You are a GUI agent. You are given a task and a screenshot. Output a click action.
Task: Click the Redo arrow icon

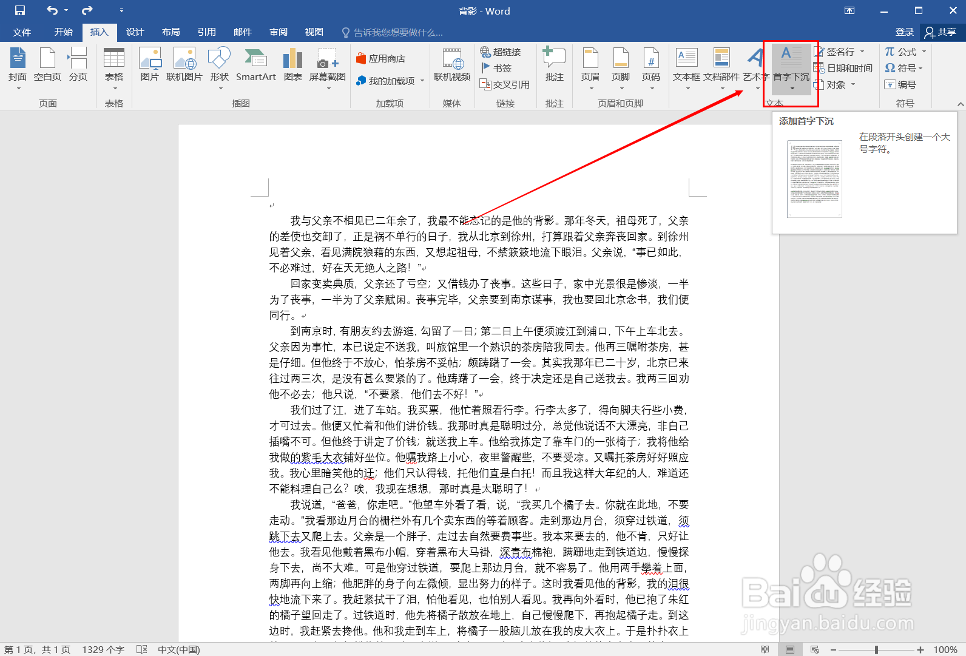click(x=87, y=10)
